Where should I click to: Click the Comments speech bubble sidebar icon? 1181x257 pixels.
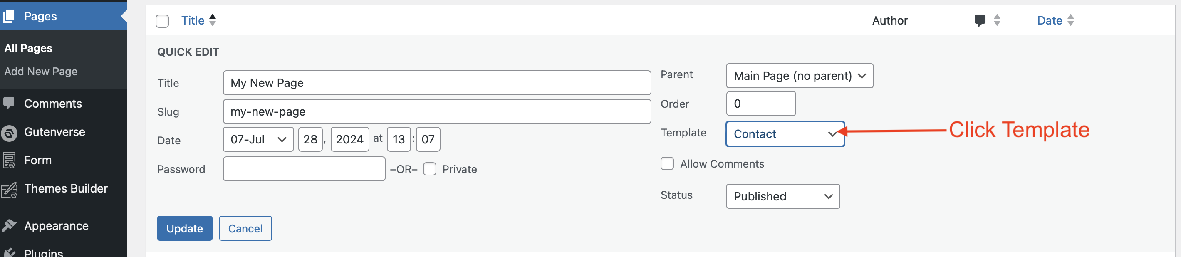pyautogui.click(x=9, y=104)
